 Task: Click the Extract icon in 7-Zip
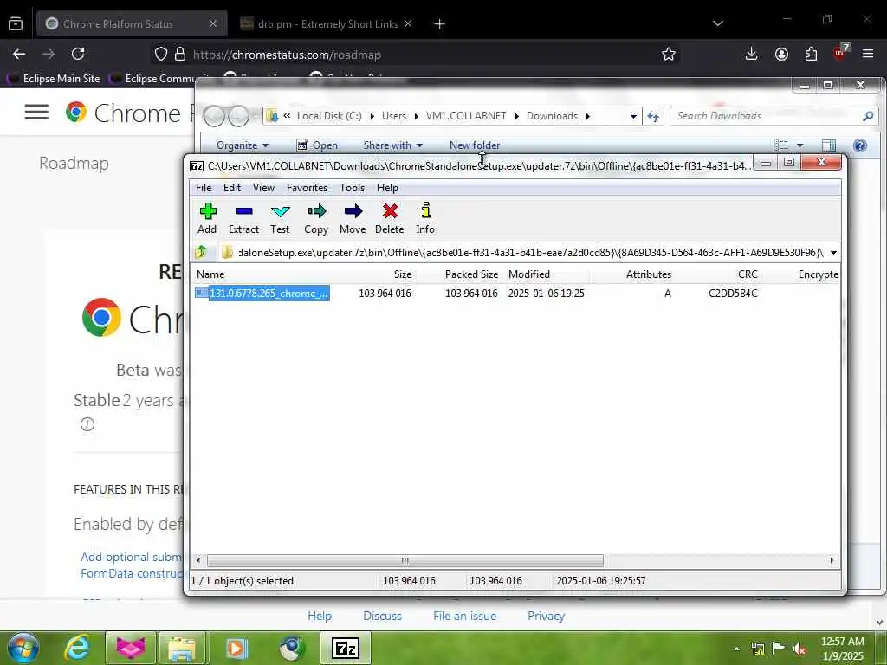pos(243,217)
